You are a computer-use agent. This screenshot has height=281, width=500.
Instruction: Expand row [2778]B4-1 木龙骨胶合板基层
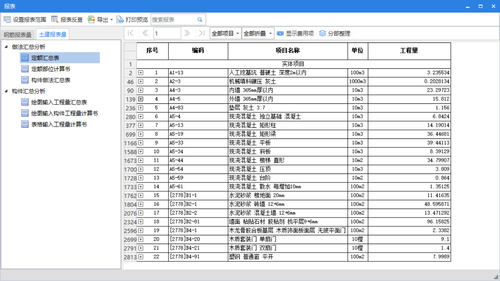[x=141, y=231]
